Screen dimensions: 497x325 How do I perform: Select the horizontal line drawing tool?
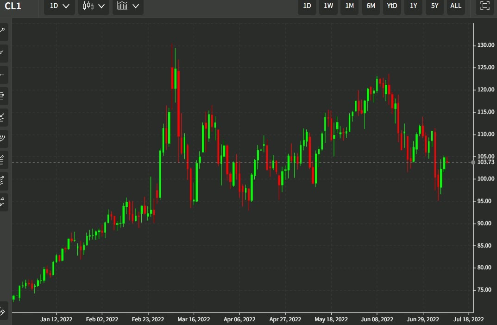click(4, 75)
